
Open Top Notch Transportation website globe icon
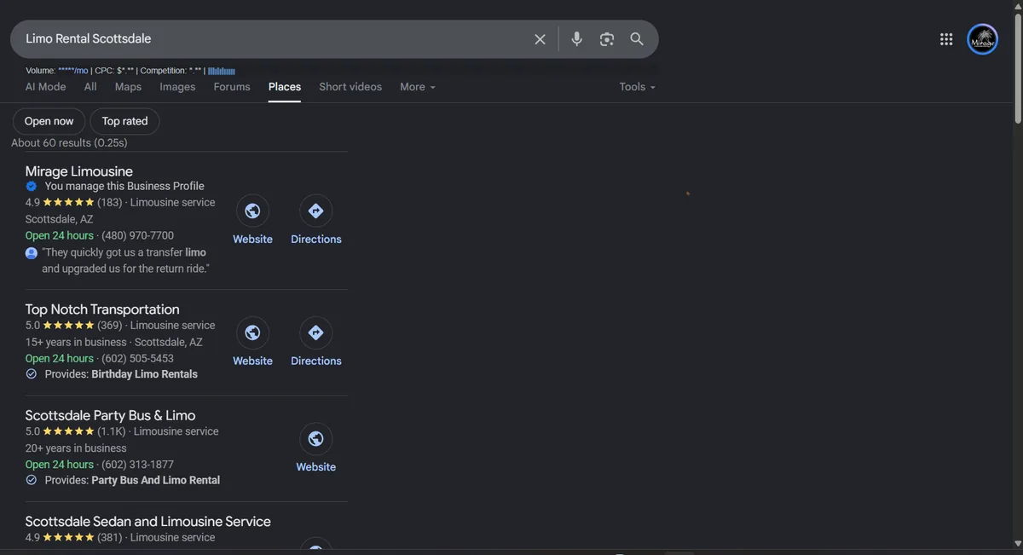tap(252, 332)
